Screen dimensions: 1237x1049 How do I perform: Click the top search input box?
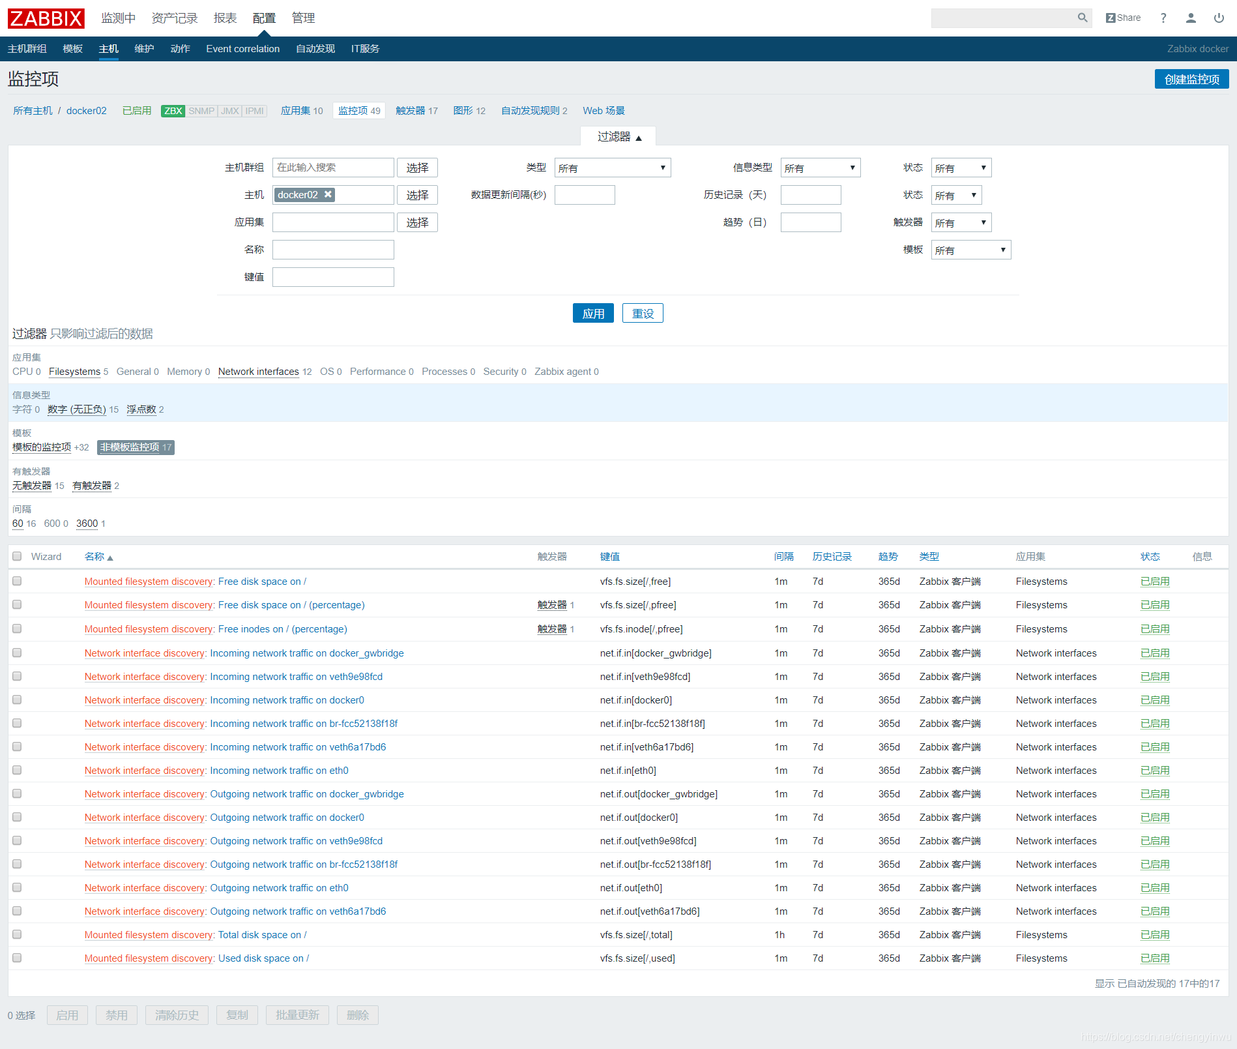point(1004,18)
